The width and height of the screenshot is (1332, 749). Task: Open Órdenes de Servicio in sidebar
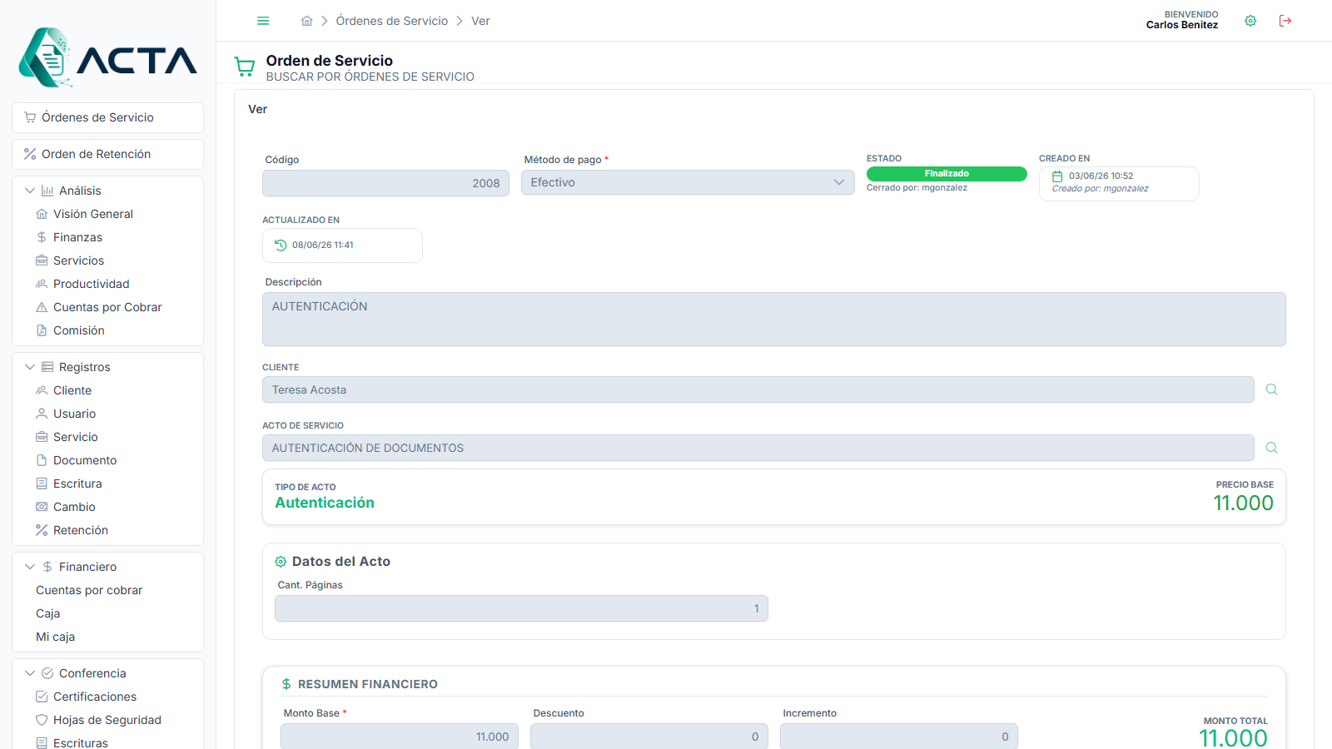click(x=108, y=117)
